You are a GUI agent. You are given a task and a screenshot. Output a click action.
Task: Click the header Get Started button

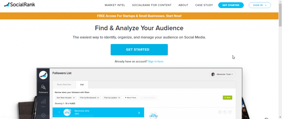click(231, 5)
